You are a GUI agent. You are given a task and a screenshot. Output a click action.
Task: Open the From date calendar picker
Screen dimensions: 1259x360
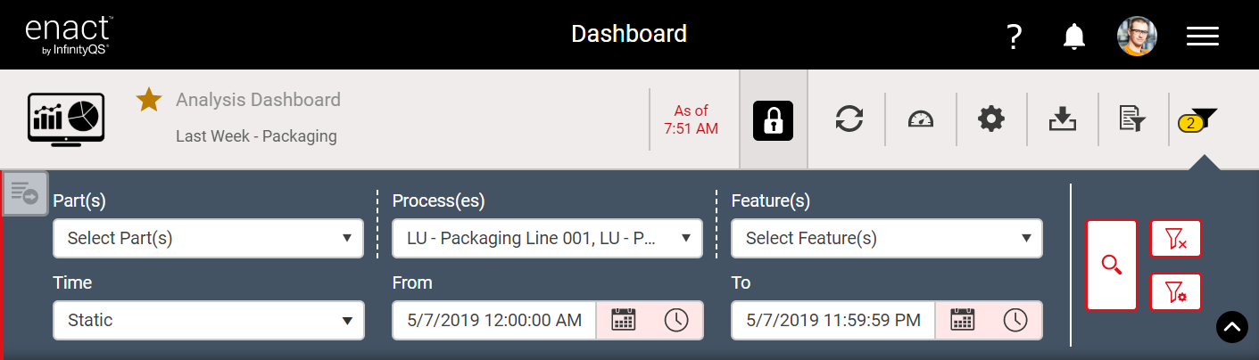click(x=623, y=320)
